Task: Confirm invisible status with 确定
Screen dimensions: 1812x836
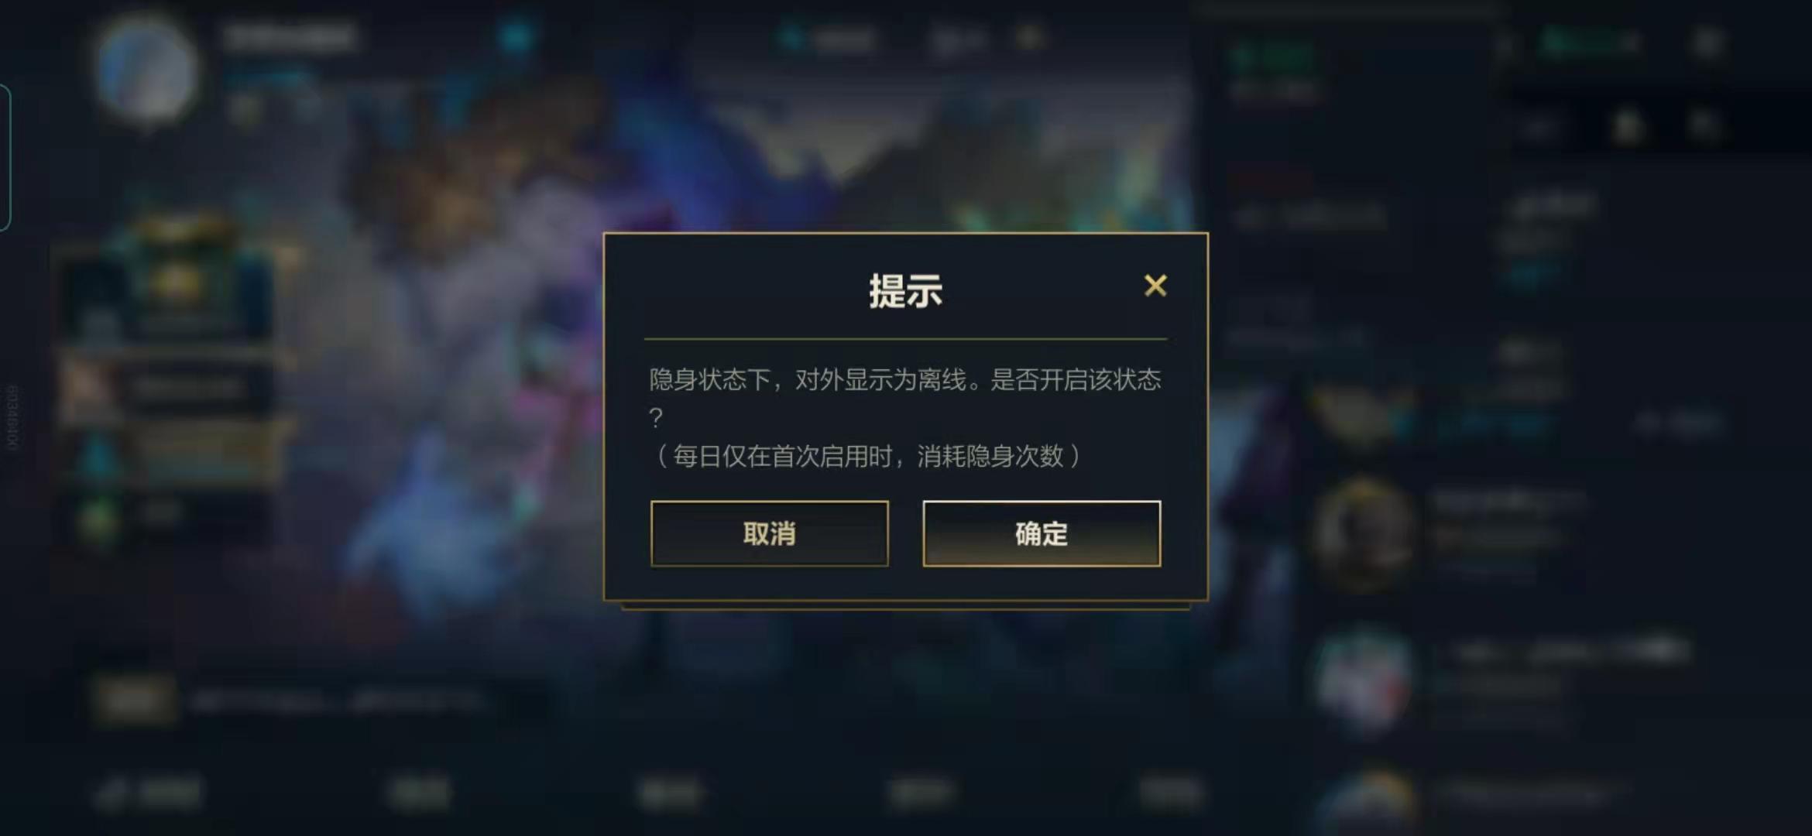Action: 1042,533
